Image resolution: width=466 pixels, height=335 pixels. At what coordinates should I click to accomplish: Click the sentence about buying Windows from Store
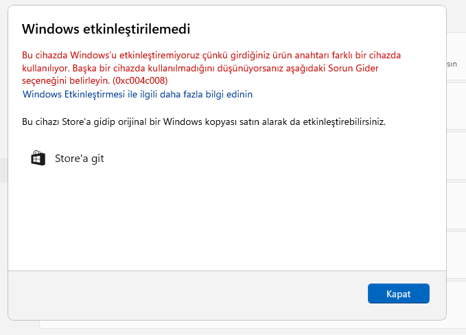[x=204, y=122]
